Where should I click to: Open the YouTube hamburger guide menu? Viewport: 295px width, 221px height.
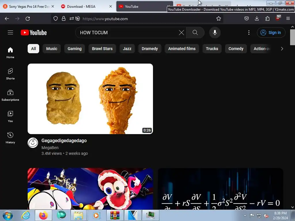pyautogui.click(x=10, y=33)
